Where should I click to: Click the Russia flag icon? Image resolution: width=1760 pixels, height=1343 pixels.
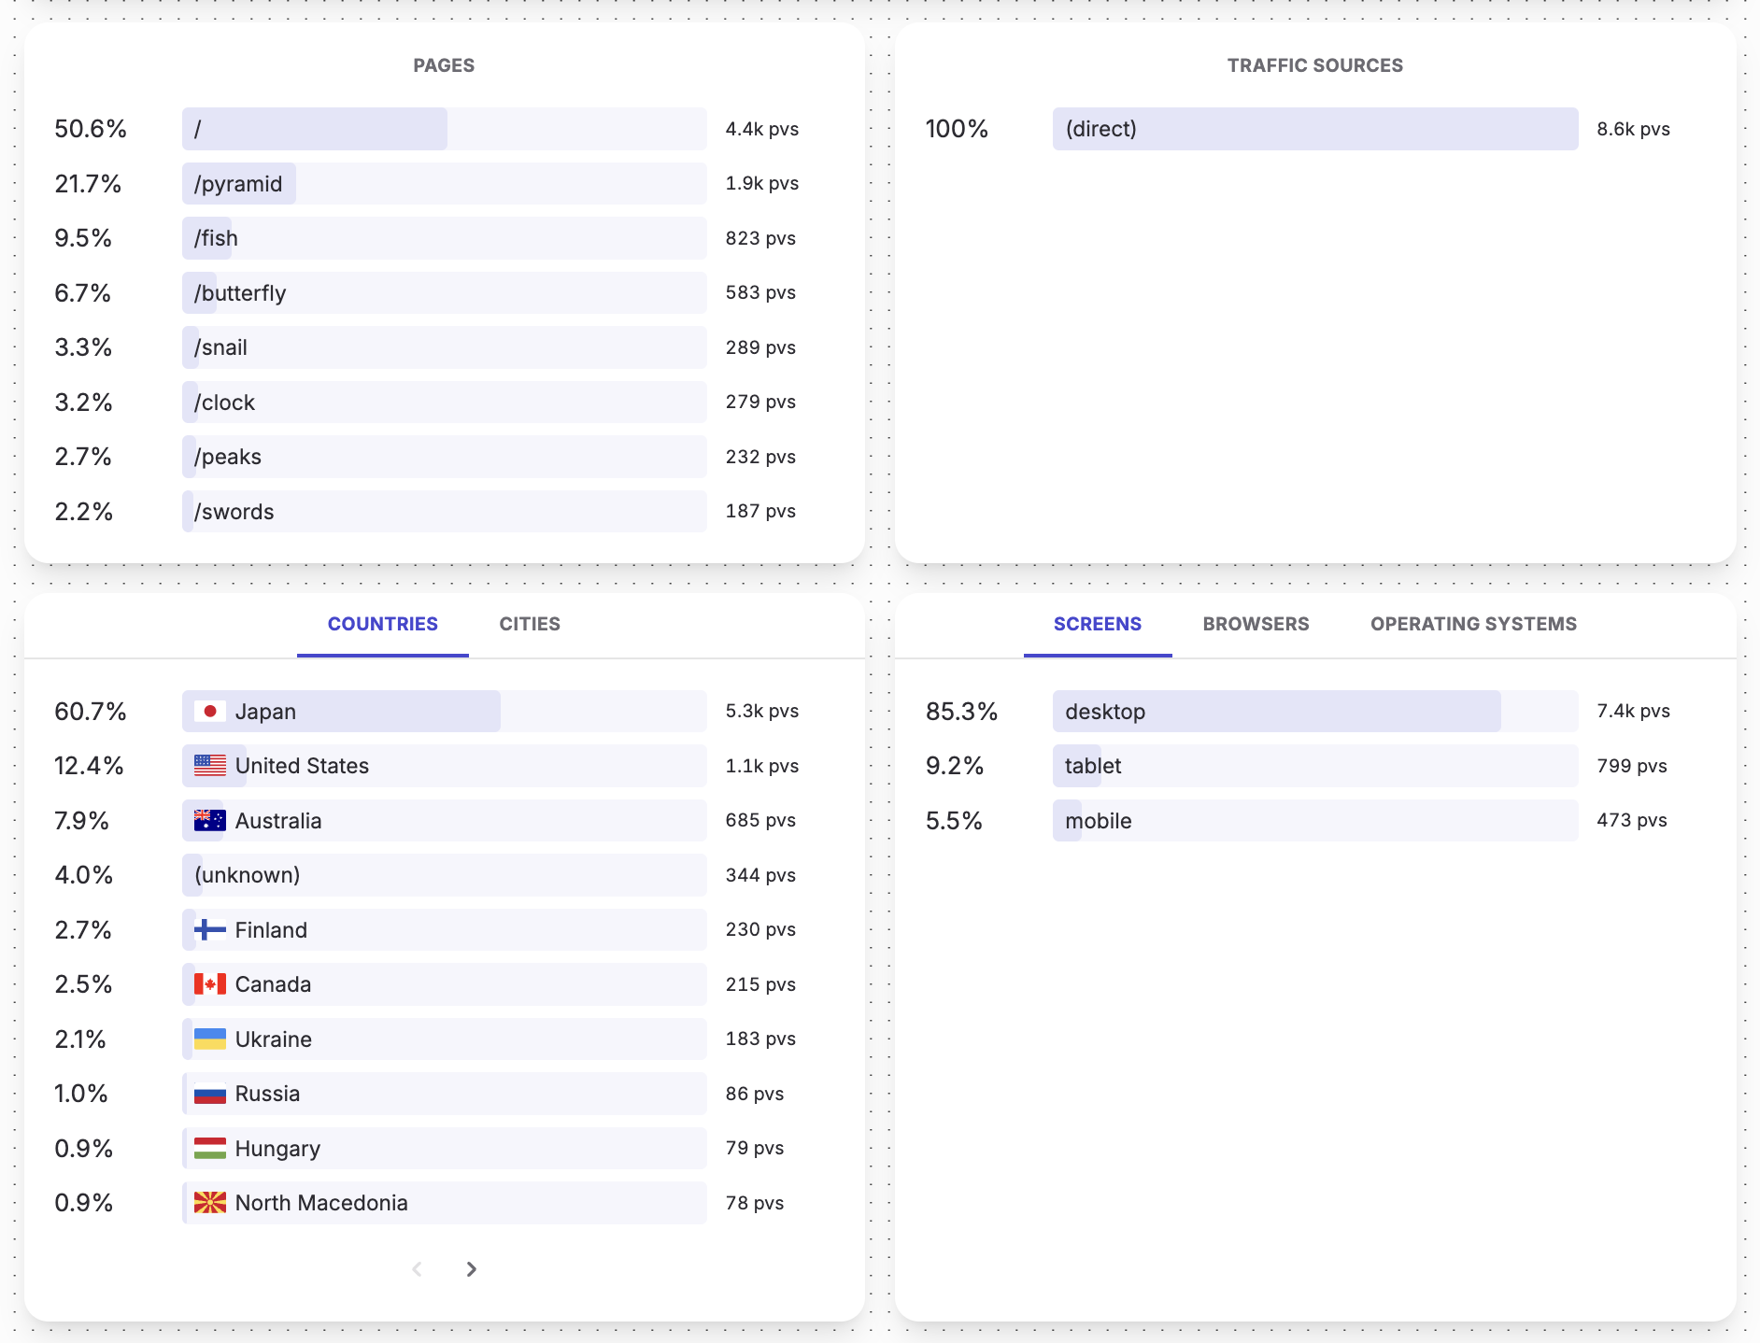click(209, 1094)
